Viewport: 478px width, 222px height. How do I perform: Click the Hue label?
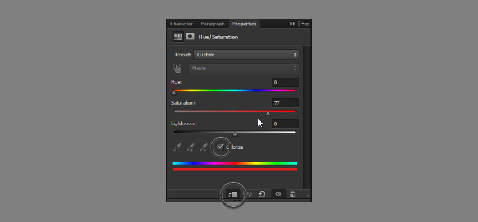click(x=177, y=82)
